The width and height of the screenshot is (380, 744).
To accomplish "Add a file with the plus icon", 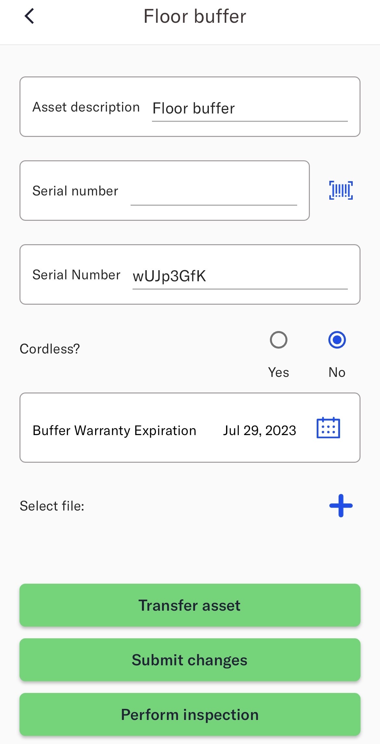I will point(341,506).
